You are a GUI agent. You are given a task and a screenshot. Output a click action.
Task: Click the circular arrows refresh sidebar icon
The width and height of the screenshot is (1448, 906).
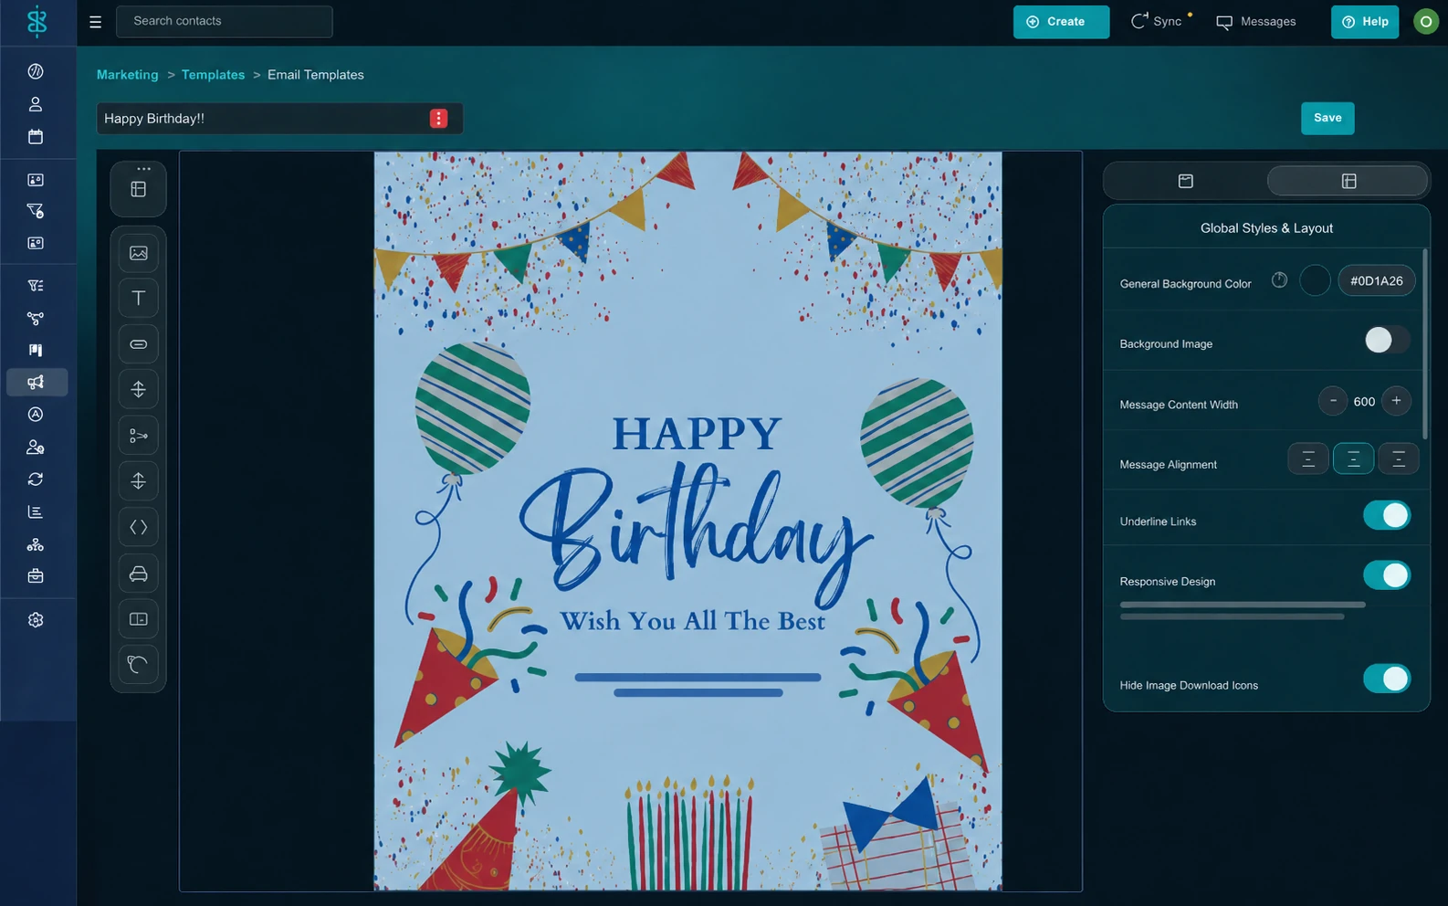point(36,479)
